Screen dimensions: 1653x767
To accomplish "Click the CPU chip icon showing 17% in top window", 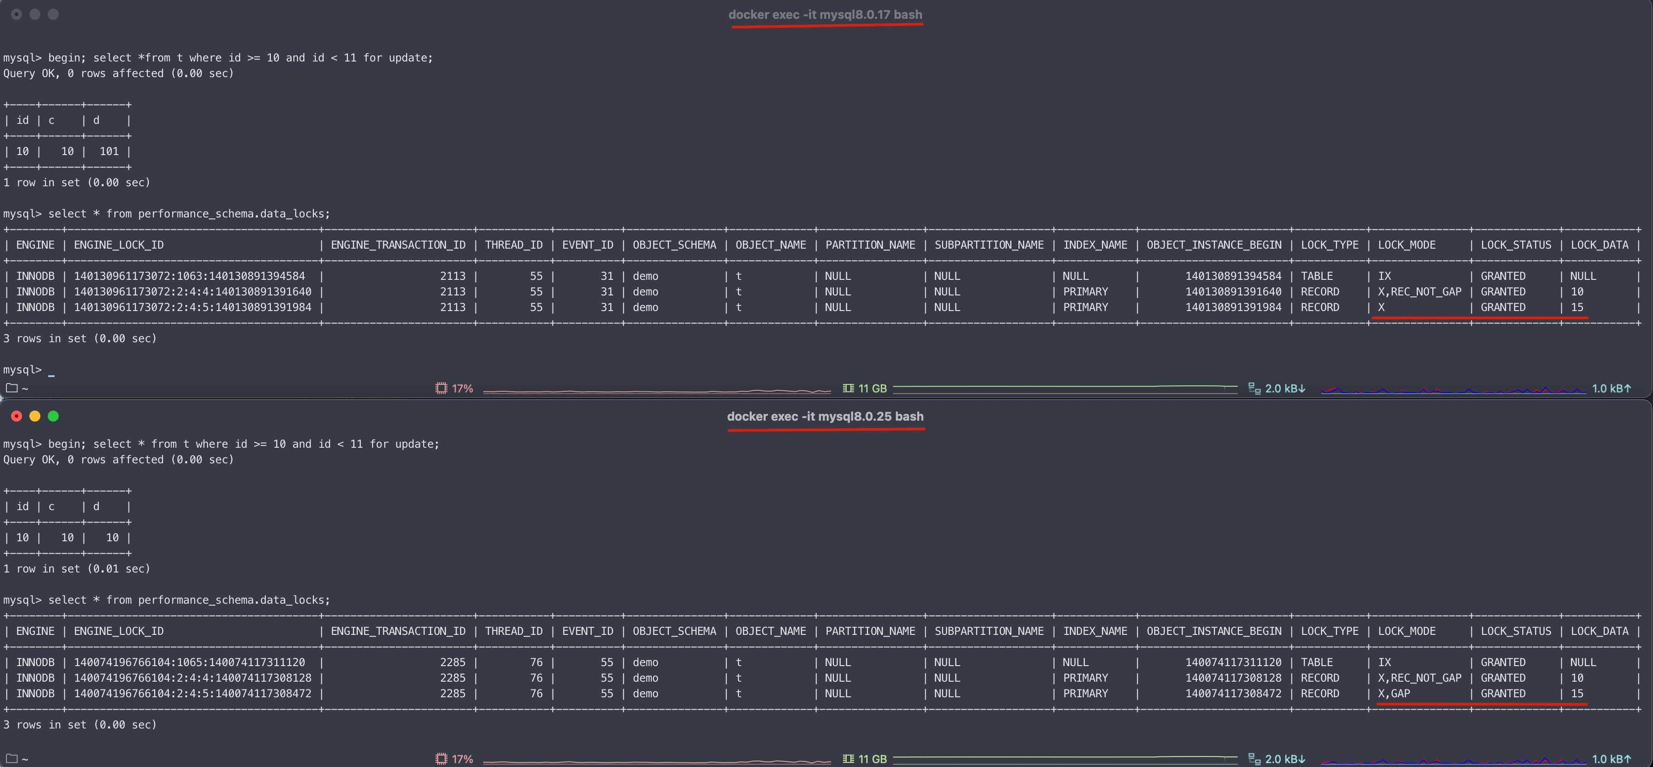I will pyautogui.click(x=441, y=388).
